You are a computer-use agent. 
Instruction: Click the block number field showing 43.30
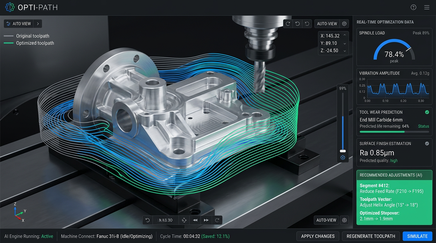click(x=165, y=220)
